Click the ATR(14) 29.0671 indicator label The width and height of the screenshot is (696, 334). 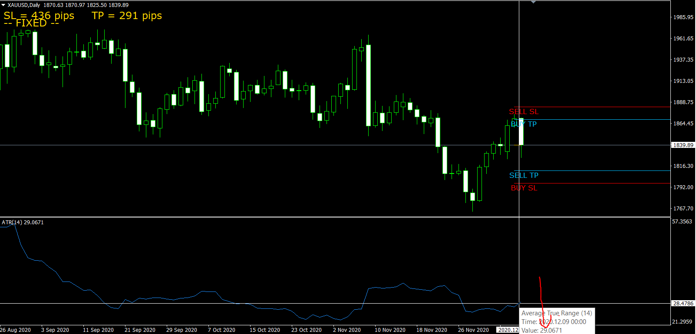pos(23,223)
